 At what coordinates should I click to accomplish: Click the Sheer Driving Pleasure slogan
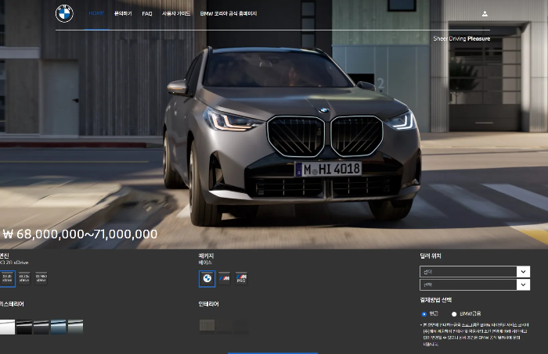tap(462, 39)
